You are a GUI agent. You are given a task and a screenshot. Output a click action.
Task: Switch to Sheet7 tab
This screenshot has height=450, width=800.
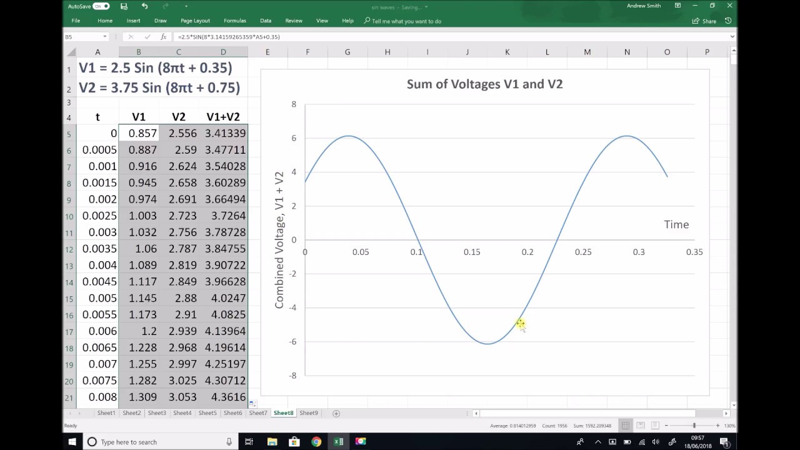click(x=258, y=413)
